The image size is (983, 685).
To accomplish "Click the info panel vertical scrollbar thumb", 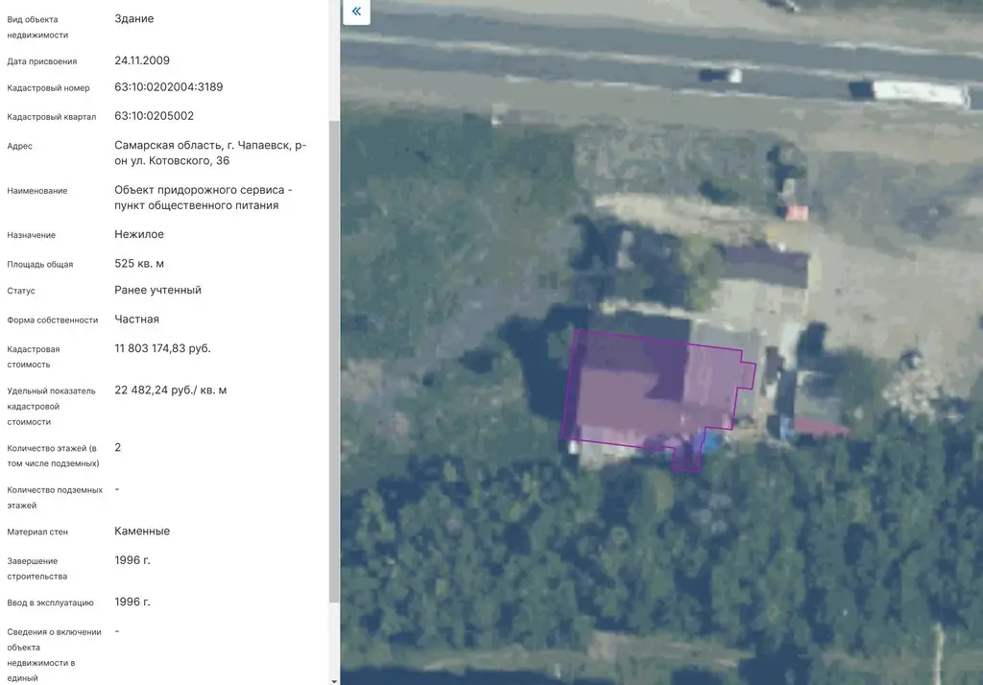I will coord(333,362).
